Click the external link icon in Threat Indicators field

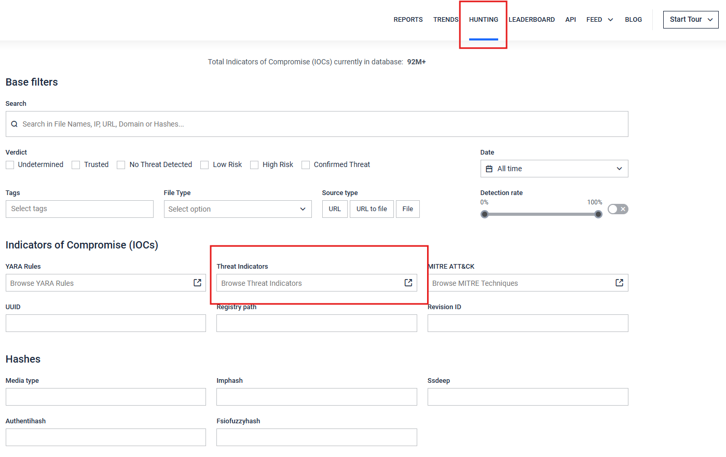click(x=408, y=283)
